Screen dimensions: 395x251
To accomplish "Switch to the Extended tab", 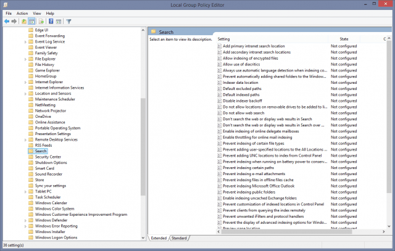I will pyautogui.click(x=159, y=238).
